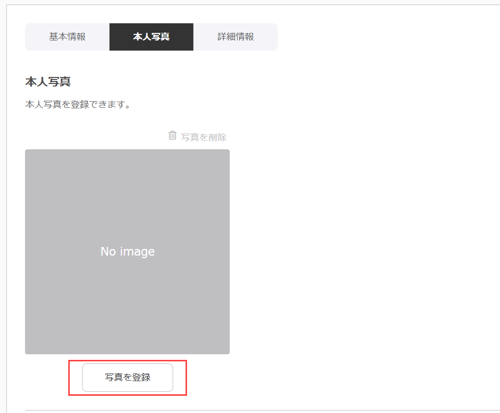Screen dimensions: 500x413
Task: Click the 写真を削除 link text
Action: coord(204,137)
